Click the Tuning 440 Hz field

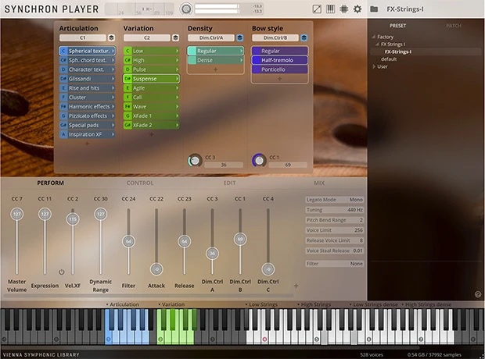coord(334,210)
